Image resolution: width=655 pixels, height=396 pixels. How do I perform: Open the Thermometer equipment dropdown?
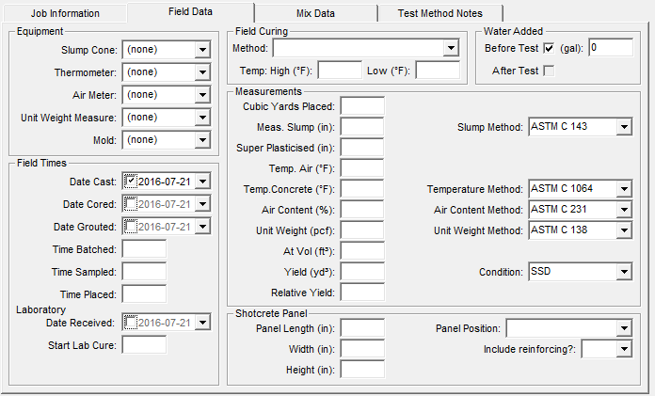(x=202, y=71)
